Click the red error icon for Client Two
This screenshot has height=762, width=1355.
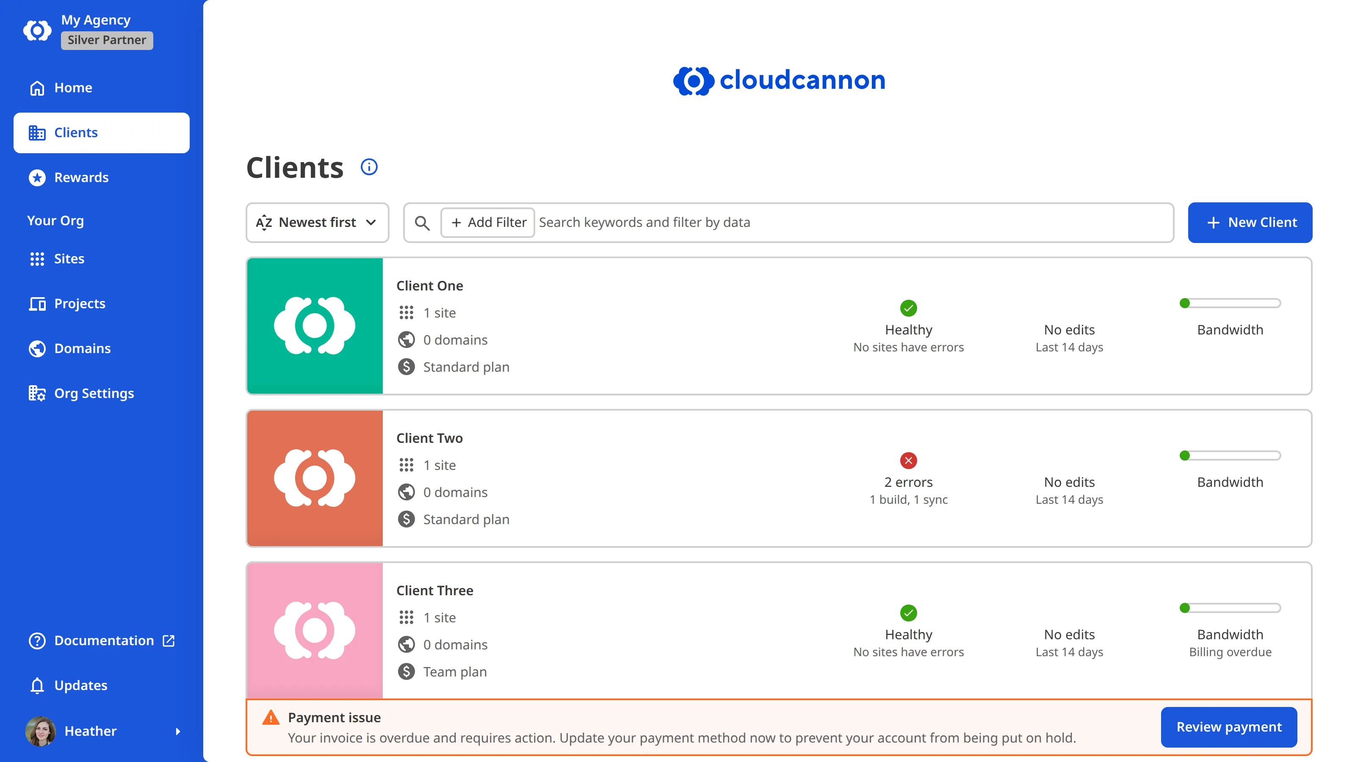tap(908, 461)
